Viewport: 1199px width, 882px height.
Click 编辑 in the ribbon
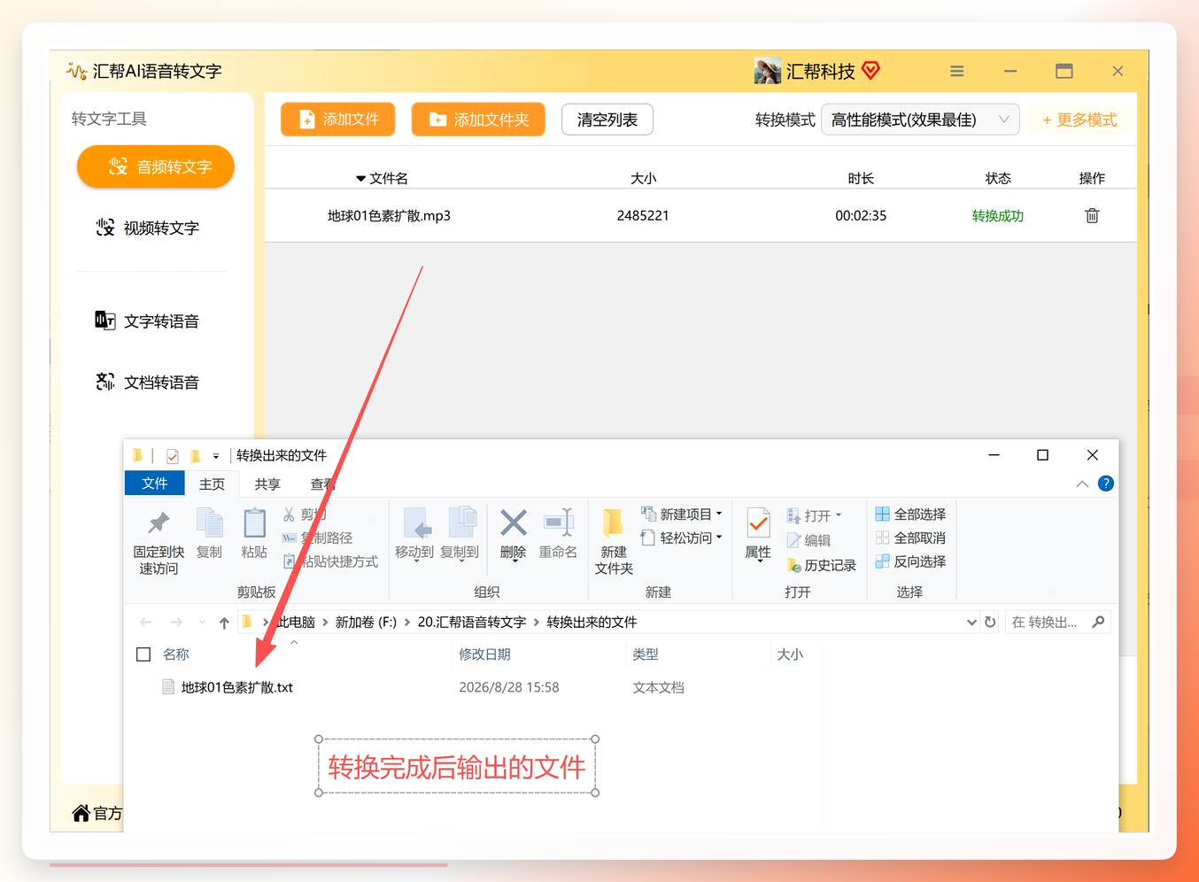click(x=808, y=540)
